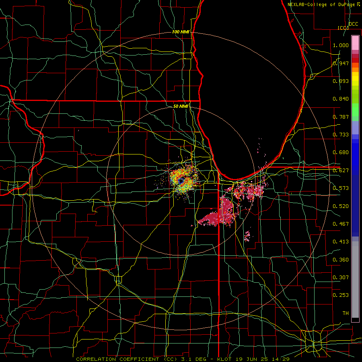Click the DCC label above the legend
The height and width of the screenshot is (362, 362).
(x=354, y=24)
